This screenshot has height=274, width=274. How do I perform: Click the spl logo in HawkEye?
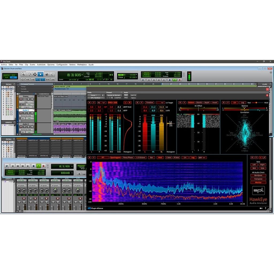coord(258,190)
